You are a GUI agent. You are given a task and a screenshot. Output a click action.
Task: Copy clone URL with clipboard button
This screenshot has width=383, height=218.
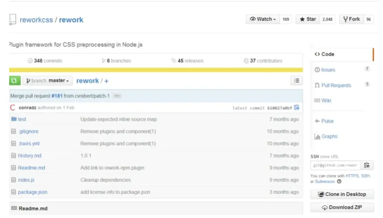pos(367,165)
